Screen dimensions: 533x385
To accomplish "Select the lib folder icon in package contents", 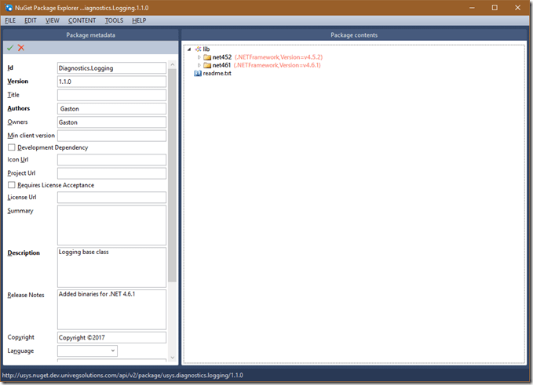I will coord(198,49).
